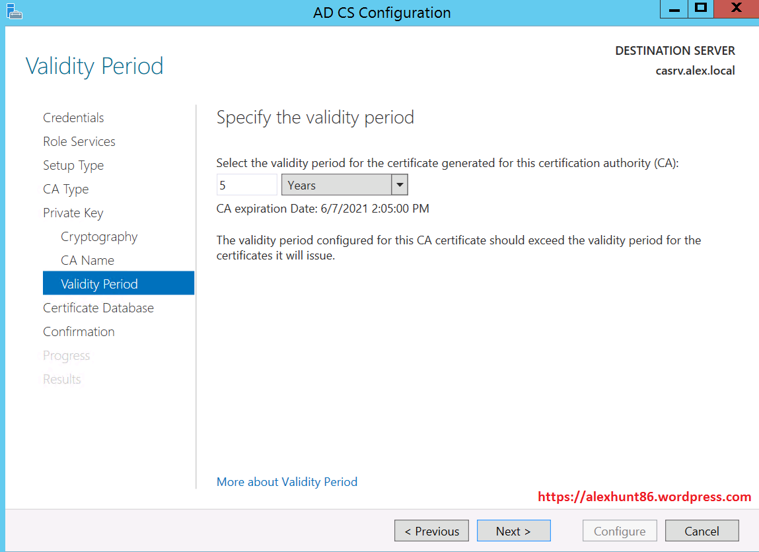Screen dimensions: 759x552
Task: Open the Cryptography sub-step
Action: pos(99,236)
